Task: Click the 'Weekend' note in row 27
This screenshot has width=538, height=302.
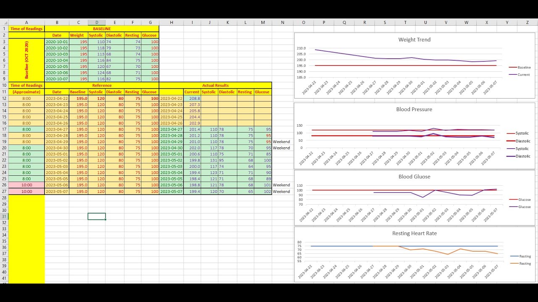Action: click(x=281, y=191)
